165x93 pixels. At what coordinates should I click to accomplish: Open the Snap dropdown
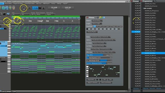click(16, 14)
